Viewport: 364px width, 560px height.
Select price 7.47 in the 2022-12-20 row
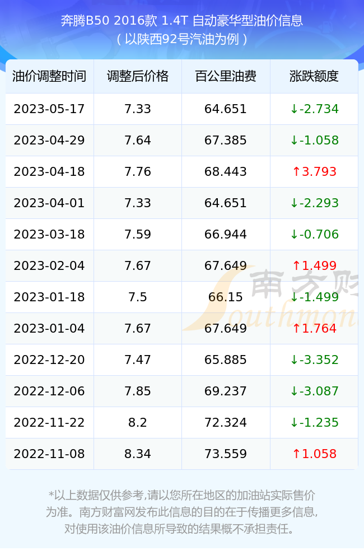pyautogui.click(x=138, y=360)
